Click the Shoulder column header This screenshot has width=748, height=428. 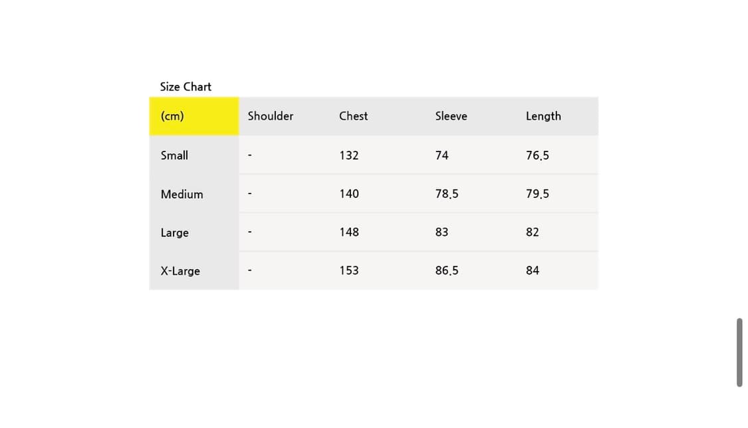[270, 116]
